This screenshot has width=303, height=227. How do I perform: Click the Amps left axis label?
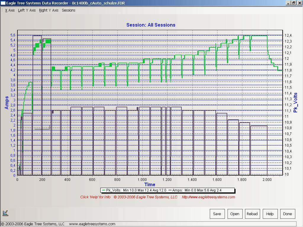pyautogui.click(x=7, y=103)
